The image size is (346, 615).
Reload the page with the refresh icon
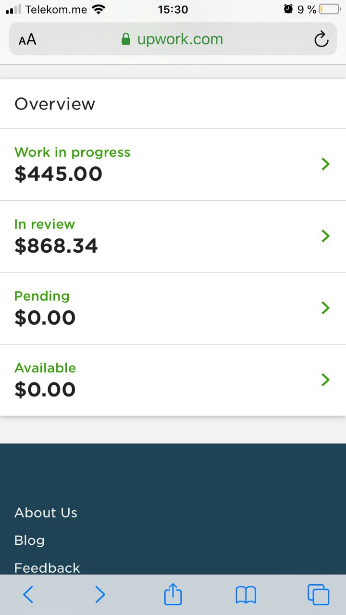(x=321, y=39)
